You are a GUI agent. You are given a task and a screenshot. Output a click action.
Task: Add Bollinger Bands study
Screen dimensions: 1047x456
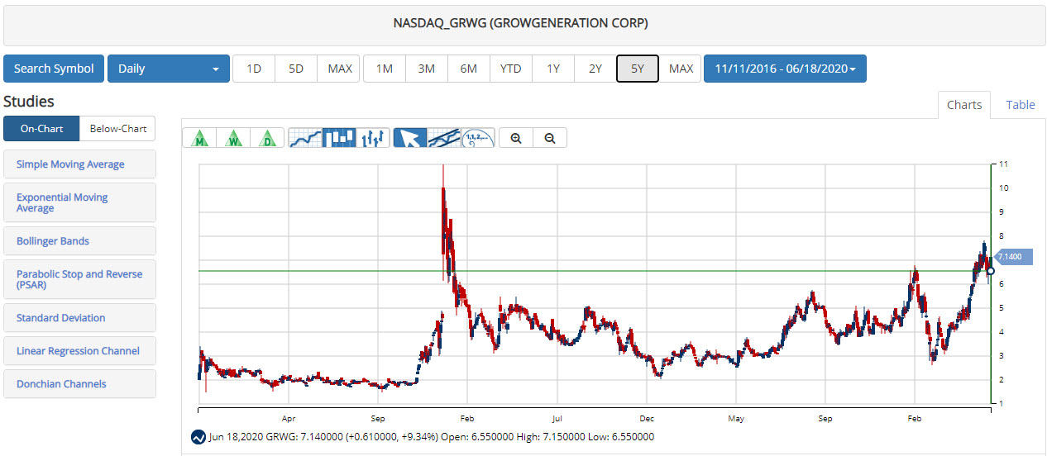[x=79, y=241]
